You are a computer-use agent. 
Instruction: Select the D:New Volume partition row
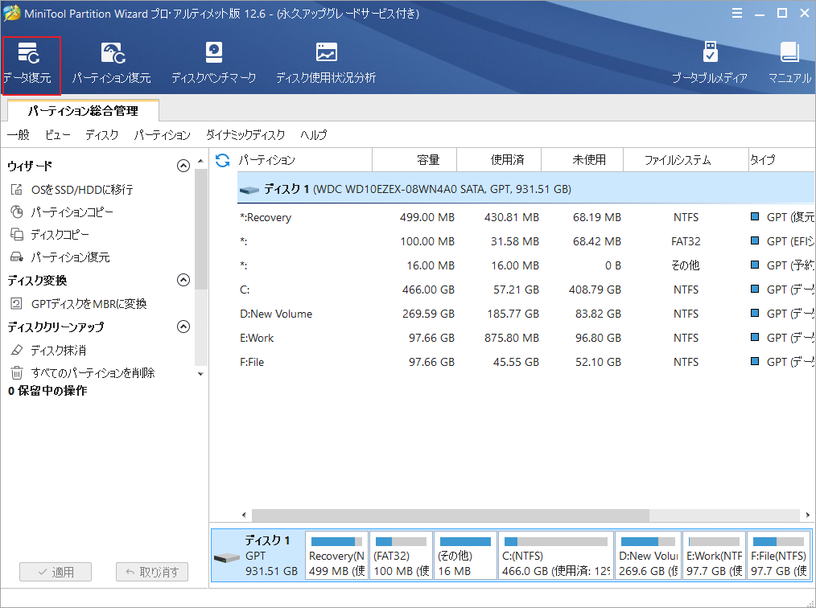click(362, 314)
